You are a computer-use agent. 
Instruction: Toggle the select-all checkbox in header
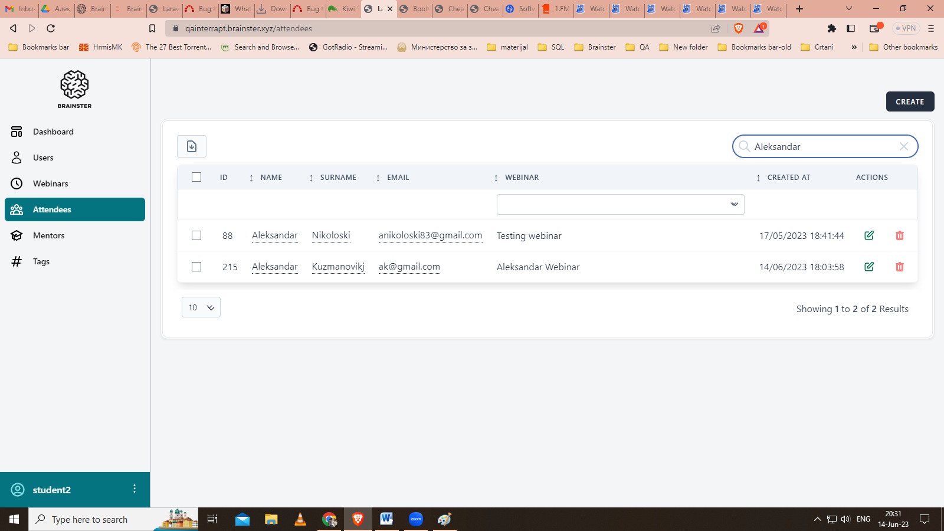tap(196, 177)
